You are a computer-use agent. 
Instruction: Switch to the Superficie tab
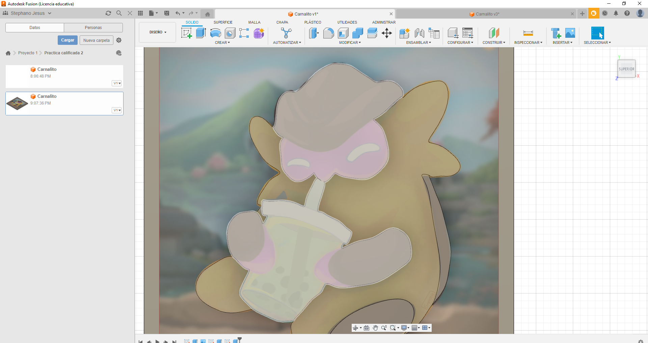click(x=223, y=22)
